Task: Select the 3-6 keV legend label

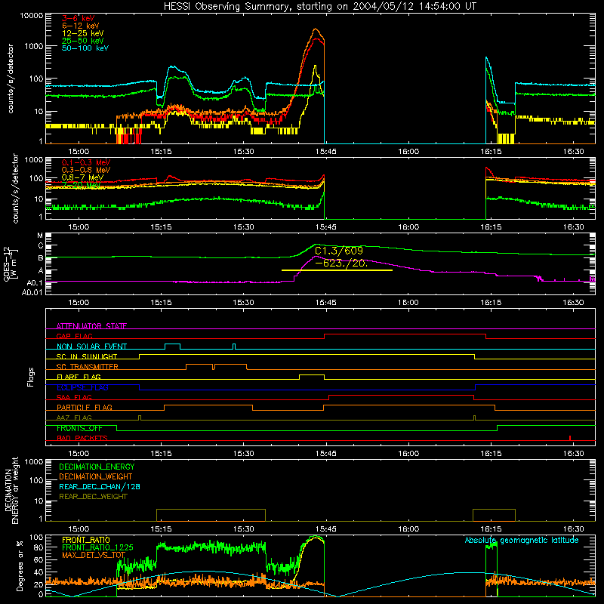Action: click(x=79, y=18)
